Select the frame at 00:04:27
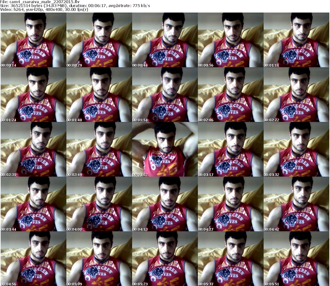 click(231, 204)
